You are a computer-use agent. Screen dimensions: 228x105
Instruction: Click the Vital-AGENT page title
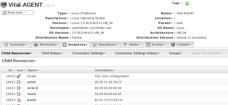coord(25,5)
